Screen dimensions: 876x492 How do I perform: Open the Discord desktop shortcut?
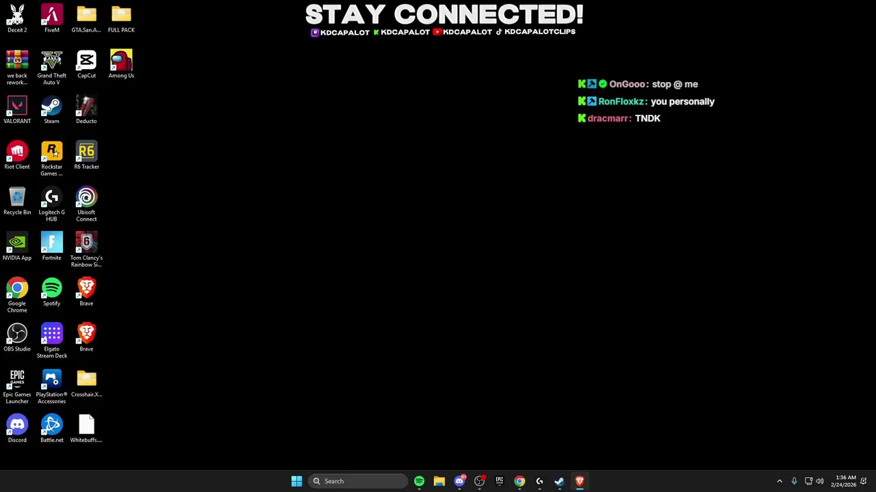17,428
